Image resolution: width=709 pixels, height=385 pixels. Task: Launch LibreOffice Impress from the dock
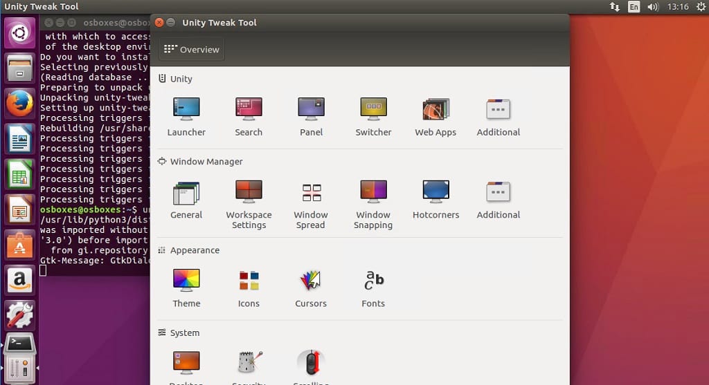point(19,209)
